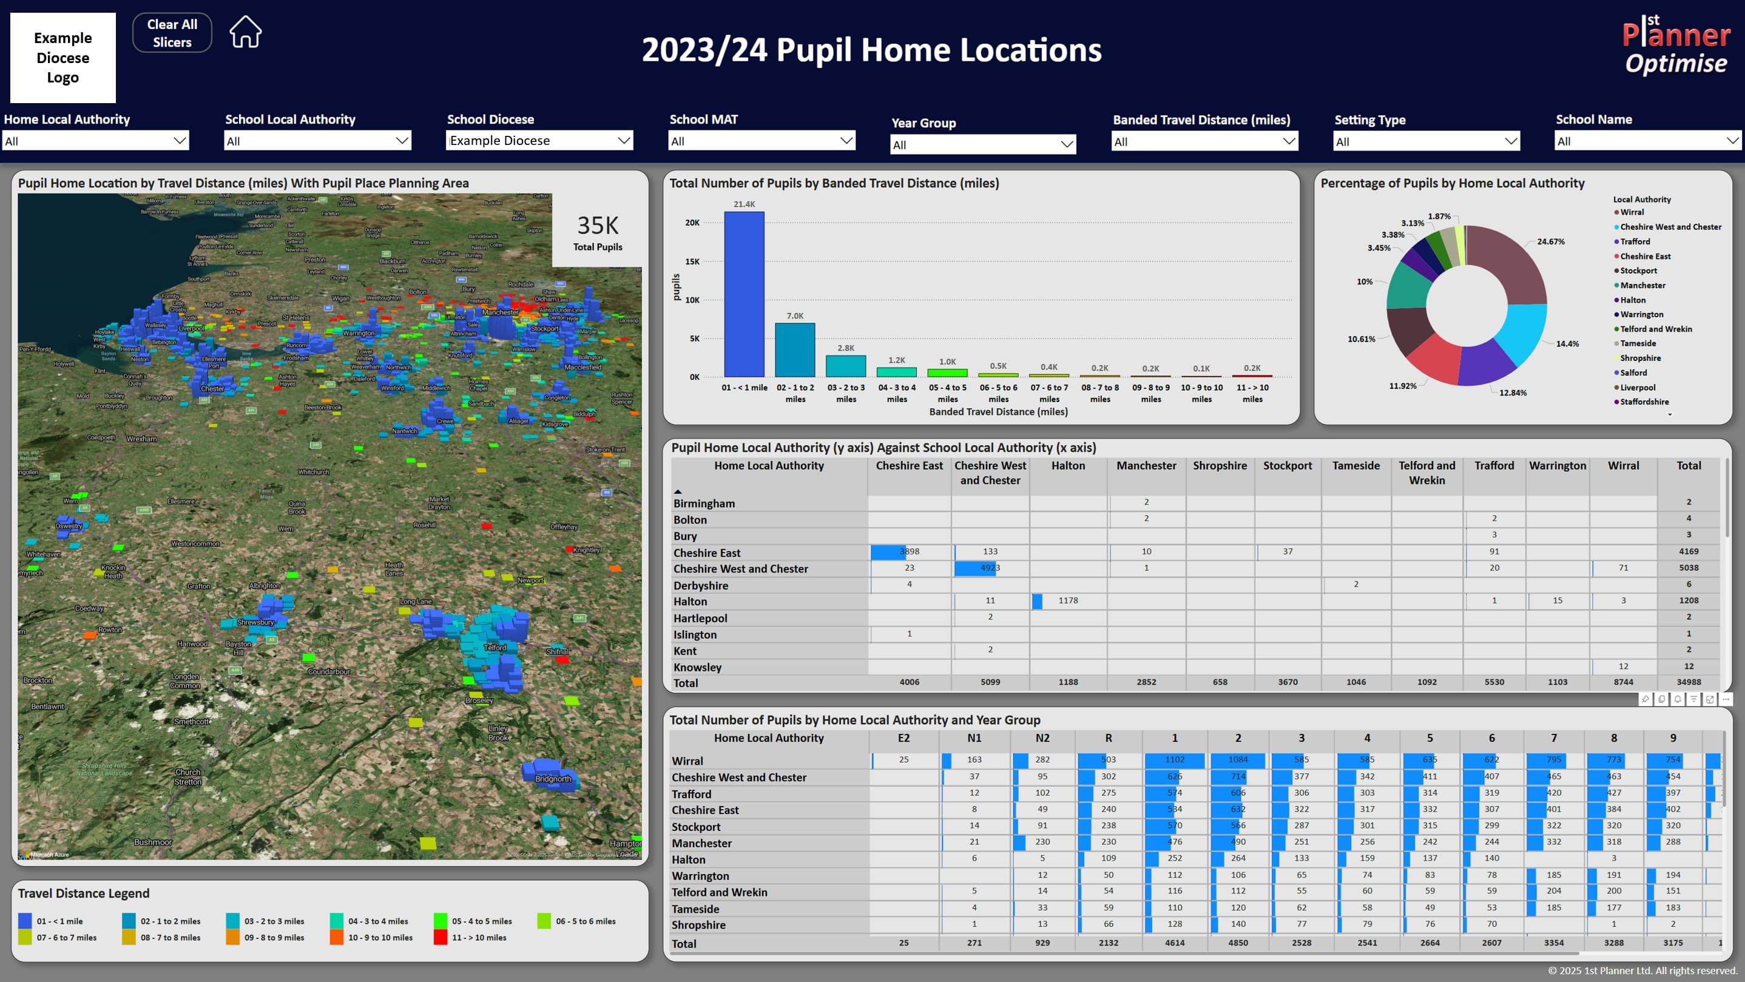Image resolution: width=1745 pixels, height=982 pixels.
Task: Expand the Setting Type slicer dropdown
Action: click(1512, 141)
